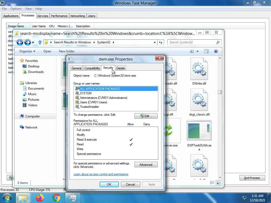Open the View menu in Task Manager

[28, 9]
